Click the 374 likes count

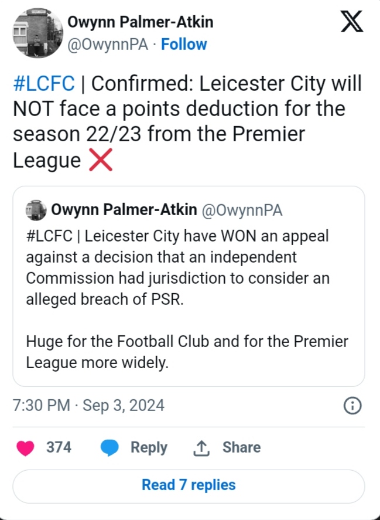[x=59, y=447]
